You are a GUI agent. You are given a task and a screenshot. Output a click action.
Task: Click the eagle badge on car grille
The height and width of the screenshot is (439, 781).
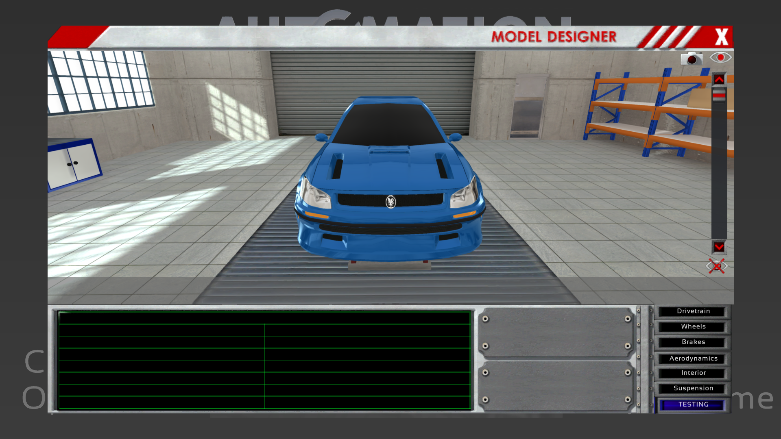click(390, 202)
